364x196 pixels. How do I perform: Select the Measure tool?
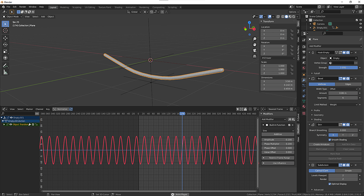click(x=5, y=73)
